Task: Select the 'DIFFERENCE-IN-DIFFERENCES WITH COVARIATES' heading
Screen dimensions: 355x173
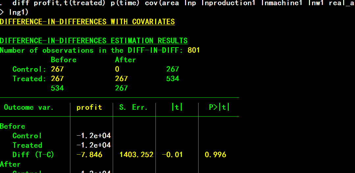Action: click(x=87, y=22)
